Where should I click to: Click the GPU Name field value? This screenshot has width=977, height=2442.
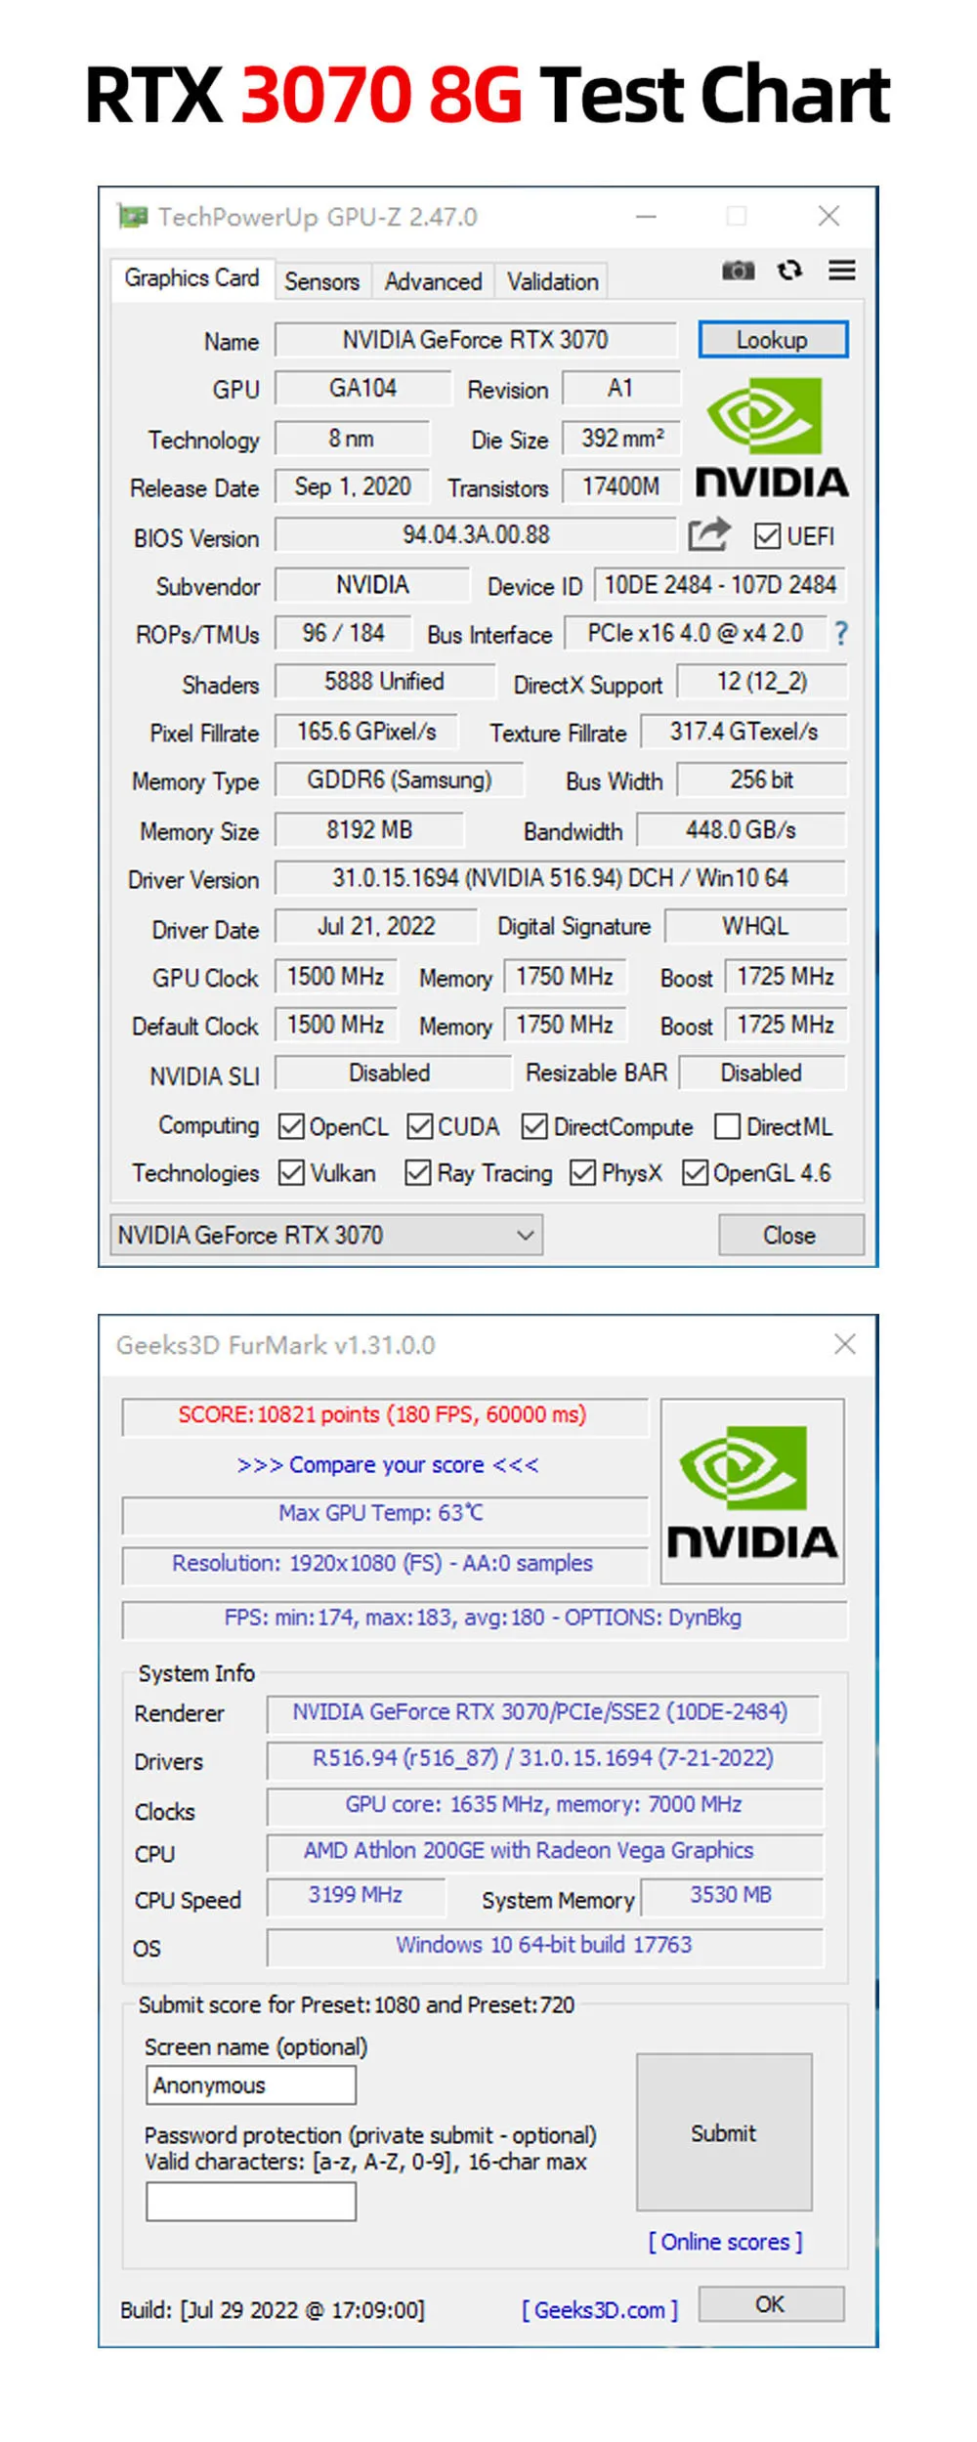pos(476,340)
